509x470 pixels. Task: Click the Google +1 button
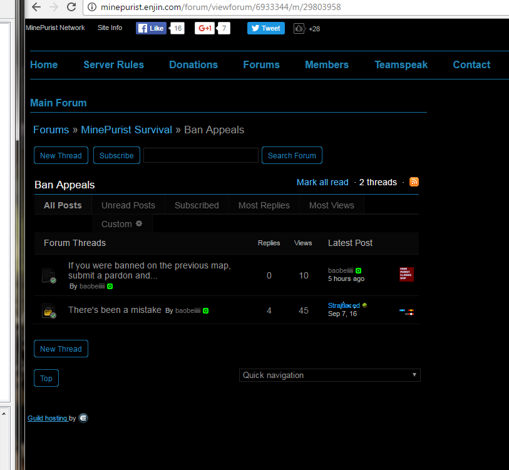pyautogui.click(x=205, y=28)
